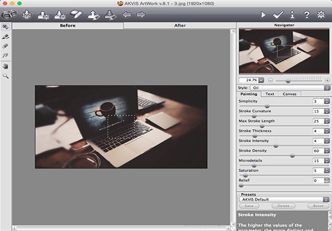Click the Delete preset button
This screenshot has width=332, height=231.
pos(284,206)
